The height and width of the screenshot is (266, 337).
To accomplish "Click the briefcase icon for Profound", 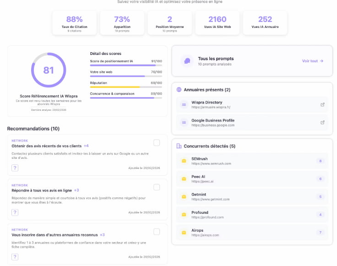I will (184, 214).
